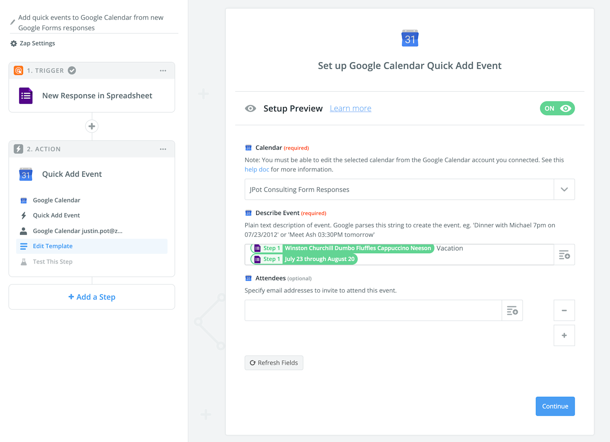The width and height of the screenshot is (610, 442).
Task: Click small calendar icon beside Attendees label
Action: pos(248,278)
